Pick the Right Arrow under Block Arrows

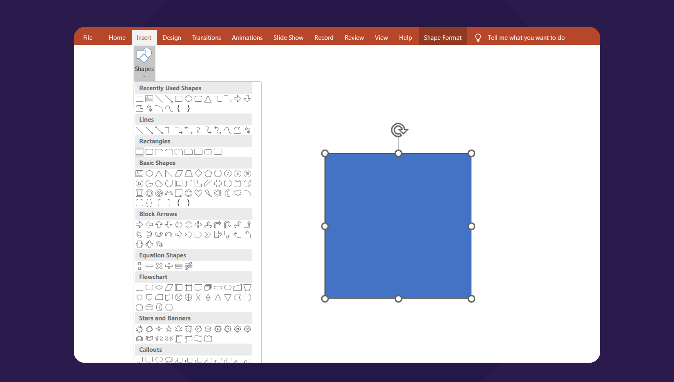pos(139,225)
